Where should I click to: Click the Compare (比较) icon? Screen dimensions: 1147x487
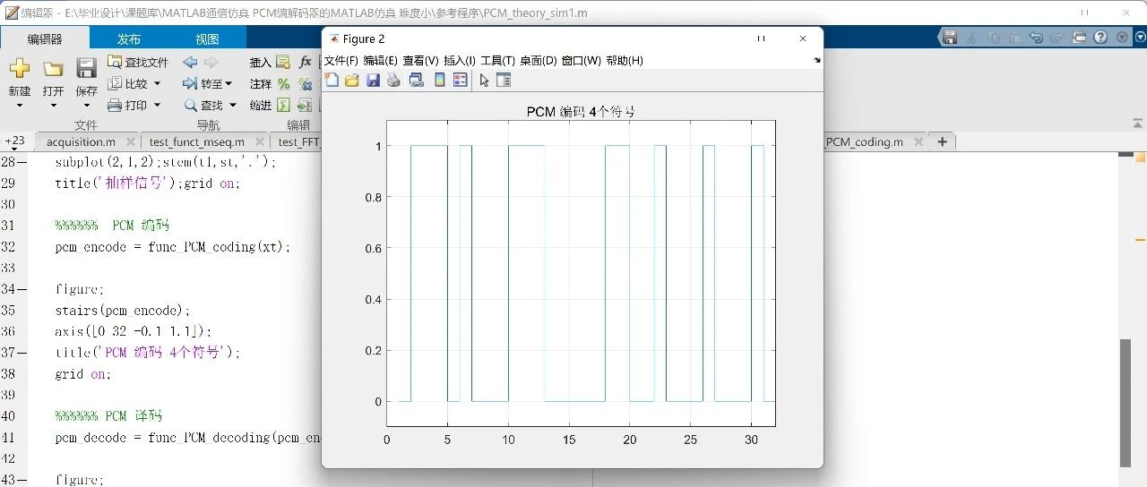point(114,83)
